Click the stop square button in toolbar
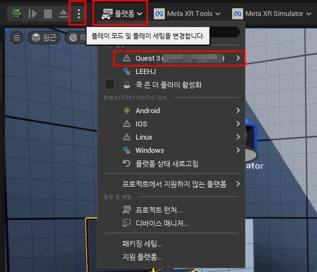 [x=48, y=14]
